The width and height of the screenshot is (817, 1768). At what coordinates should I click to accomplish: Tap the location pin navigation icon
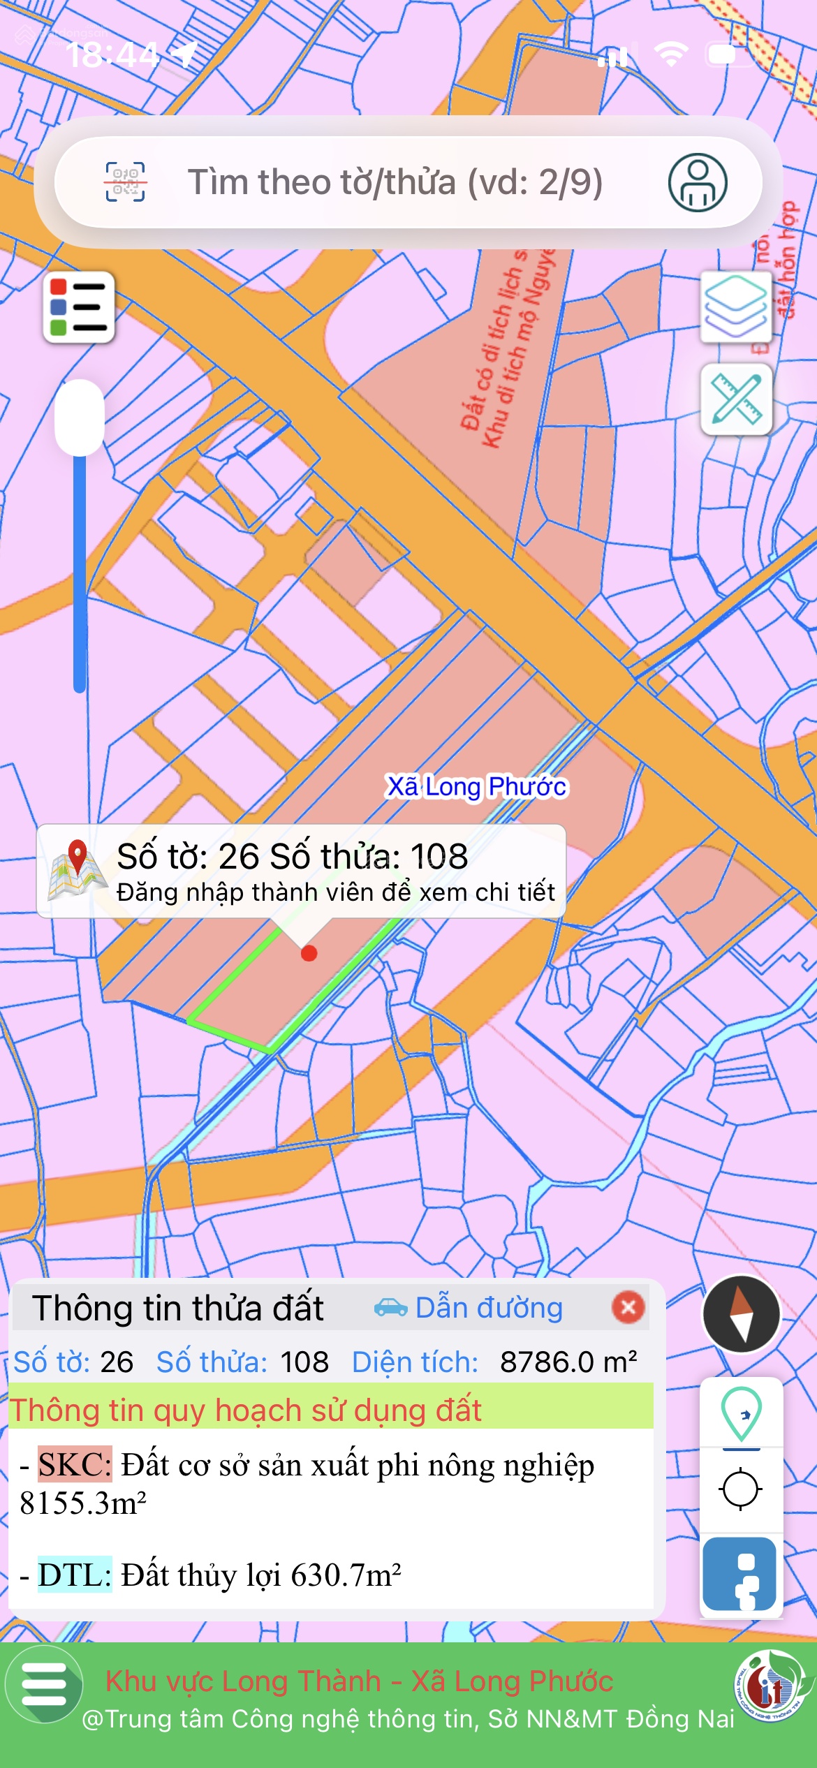tap(741, 1414)
